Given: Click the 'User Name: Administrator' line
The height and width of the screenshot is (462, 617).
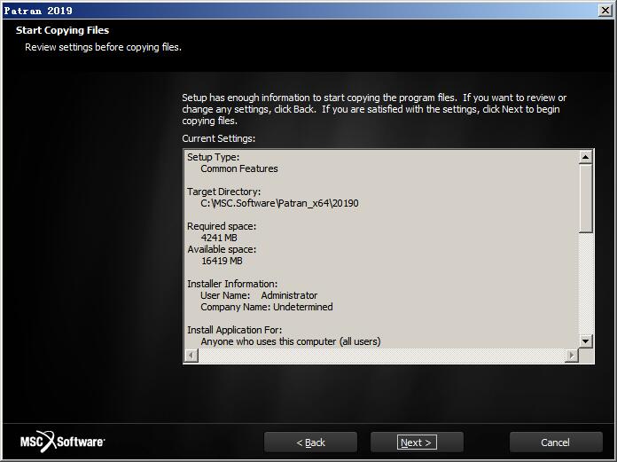Looking at the screenshot, I should [259, 295].
